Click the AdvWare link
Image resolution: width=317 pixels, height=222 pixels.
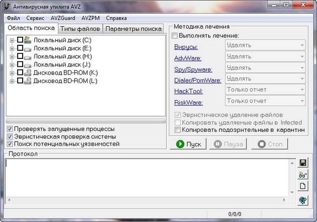[188, 58]
